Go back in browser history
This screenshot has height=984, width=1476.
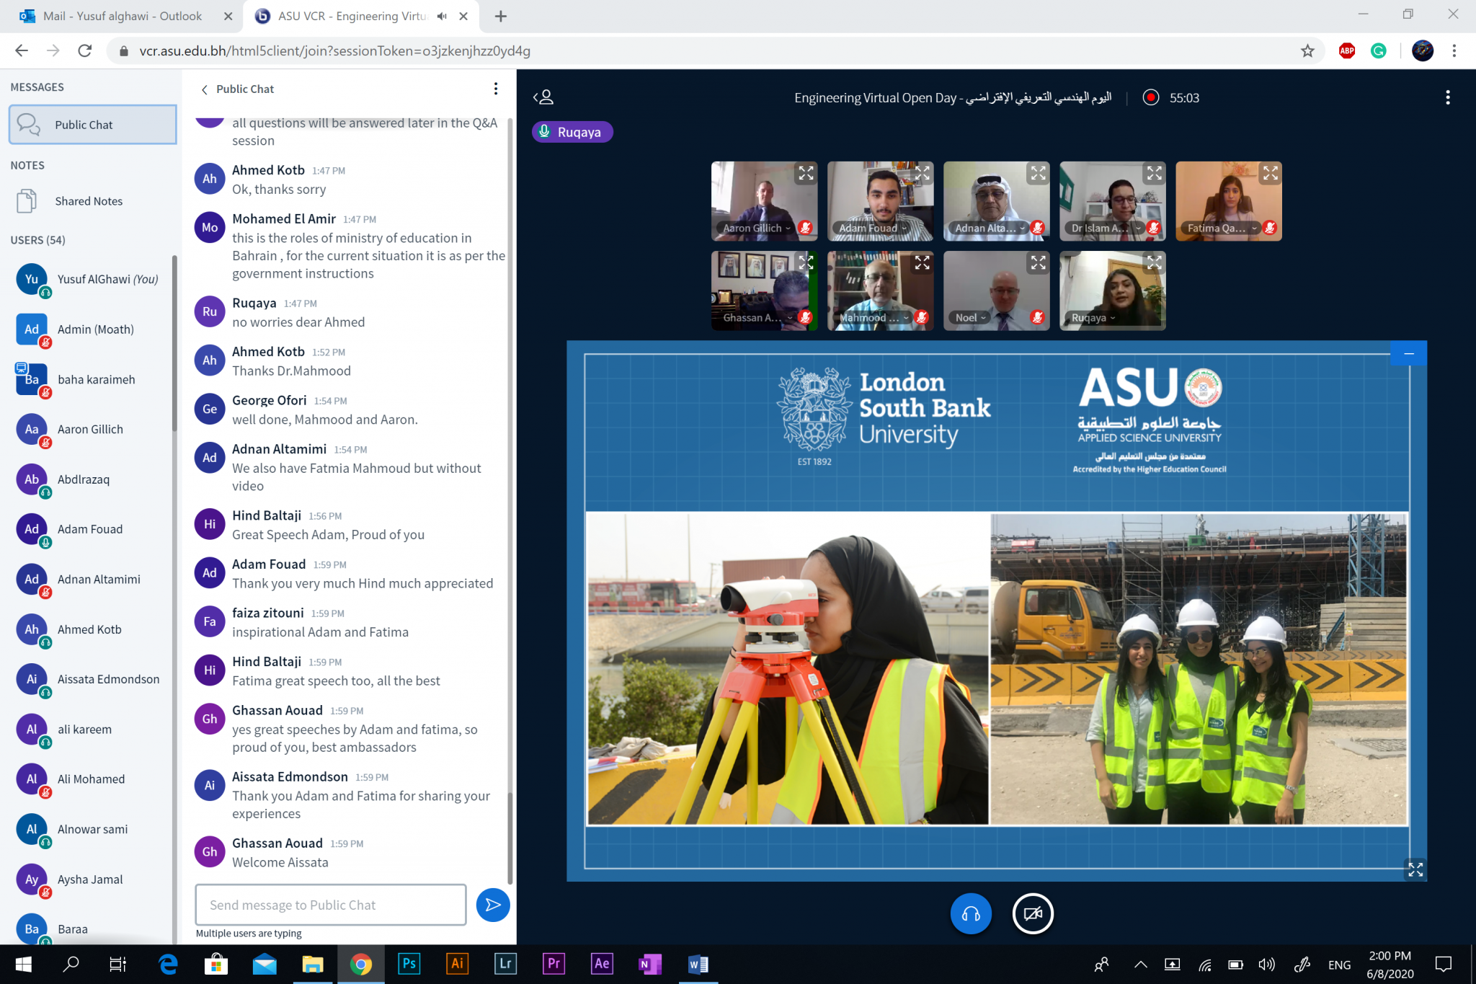click(x=22, y=50)
